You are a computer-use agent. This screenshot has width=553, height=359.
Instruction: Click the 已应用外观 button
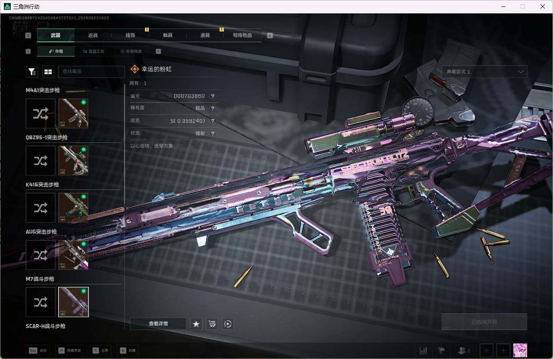pyautogui.click(x=484, y=322)
